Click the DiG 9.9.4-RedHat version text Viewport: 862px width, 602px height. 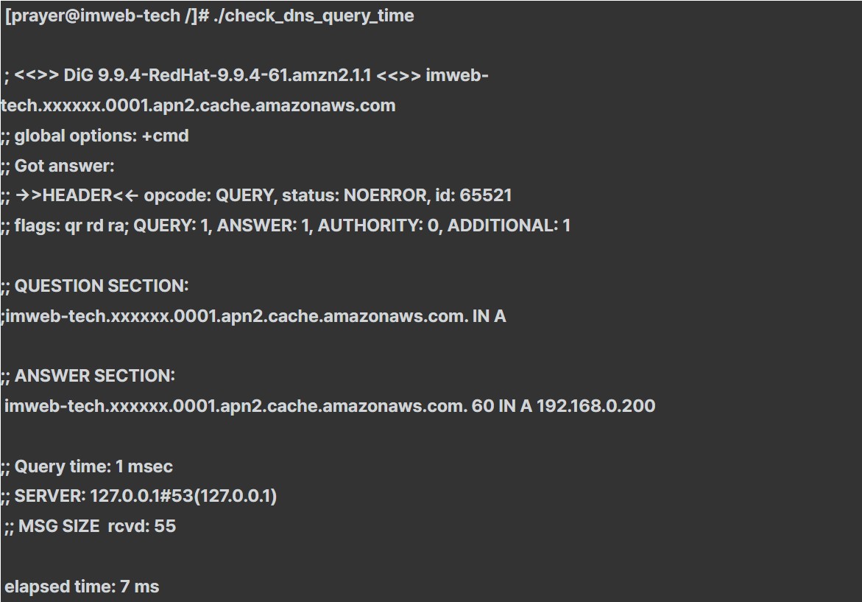pyautogui.click(x=217, y=75)
